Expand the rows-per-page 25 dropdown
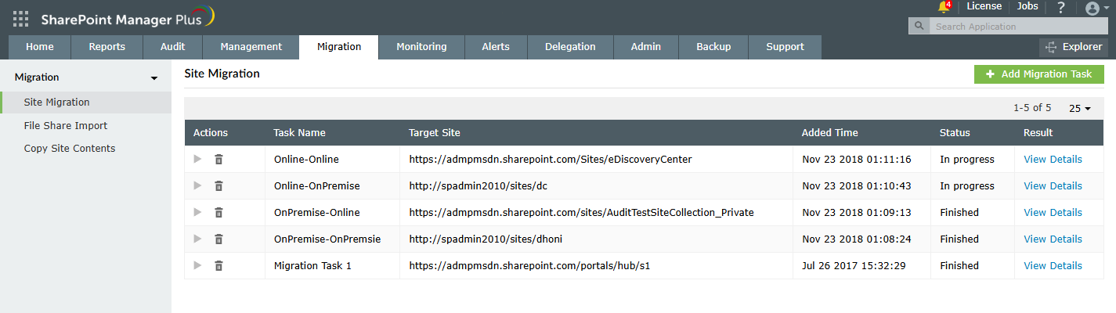 click(x=1080, y=108)
